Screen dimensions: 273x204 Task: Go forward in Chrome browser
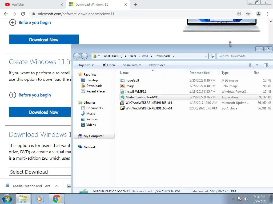pyautogui.click(x=14, y=14)
